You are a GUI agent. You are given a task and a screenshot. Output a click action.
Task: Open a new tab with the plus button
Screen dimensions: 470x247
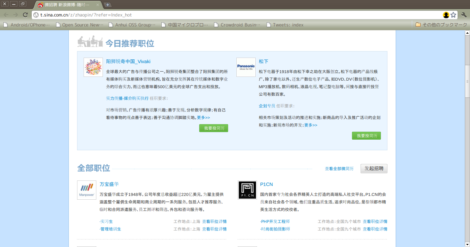108,5
